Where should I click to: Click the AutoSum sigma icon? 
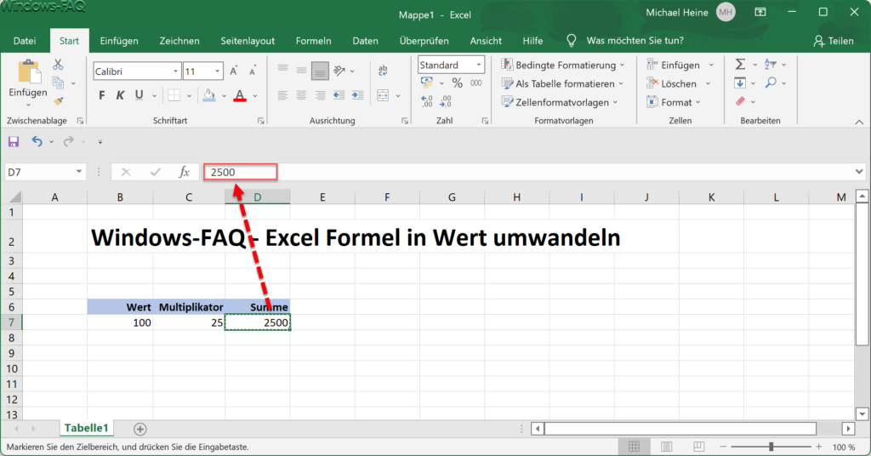point(740,65)
